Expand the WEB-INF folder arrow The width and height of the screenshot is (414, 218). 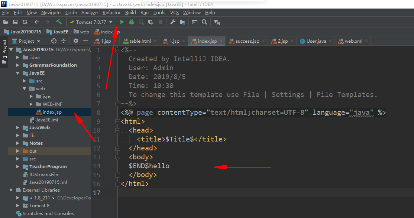pos(31,104)
